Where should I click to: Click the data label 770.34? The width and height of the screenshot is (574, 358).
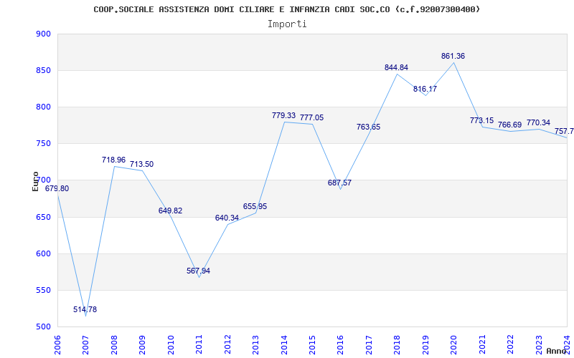[x=539, y=122]
